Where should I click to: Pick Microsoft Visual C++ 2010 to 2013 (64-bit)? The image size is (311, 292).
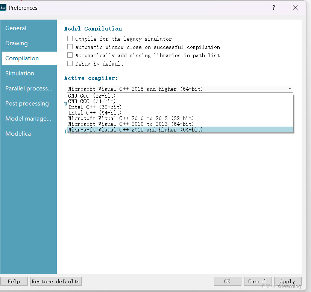click(180, 124)
